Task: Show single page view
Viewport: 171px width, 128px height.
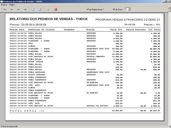Action: (x=33, y=9)
